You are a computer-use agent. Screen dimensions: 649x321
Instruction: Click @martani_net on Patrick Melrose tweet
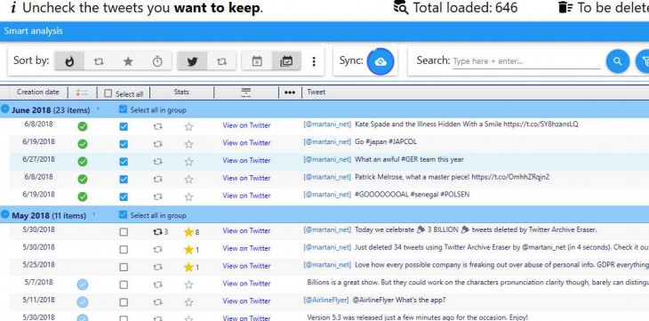(327, 177)
